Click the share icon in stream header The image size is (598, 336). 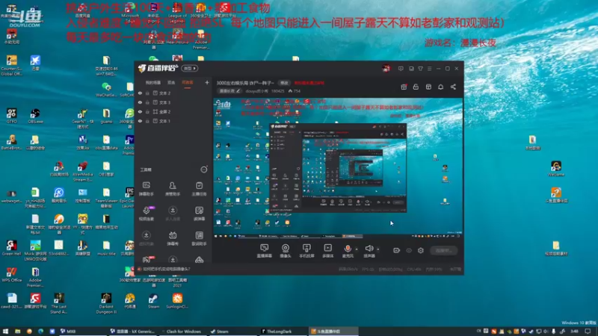(x=453, y=87)
